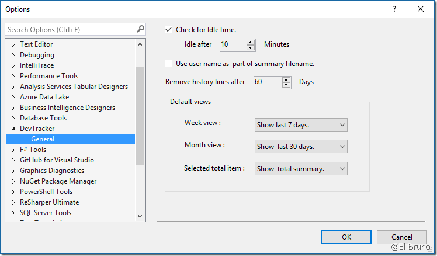437x256 pixels.
Task: Collapse the DevTracker node
Action: [x=13, y=129]
